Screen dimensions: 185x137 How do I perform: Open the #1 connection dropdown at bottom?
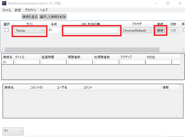click(x=13, y=131)
